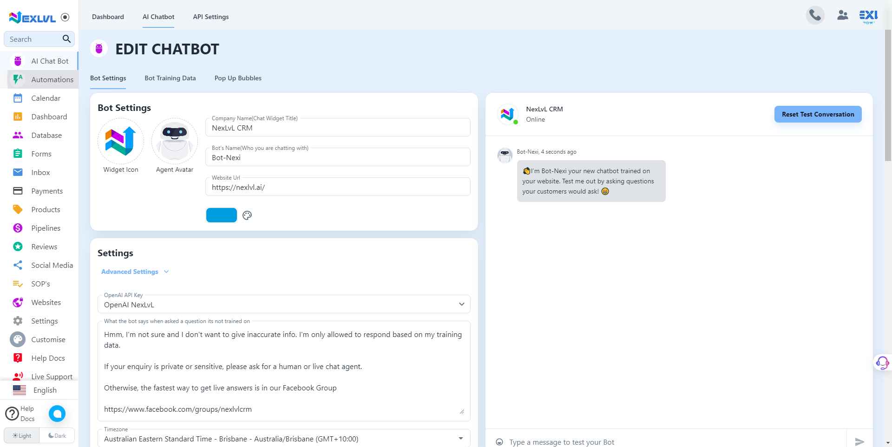Click Reset Test Conversation button
Image resolution: width=892 pixels, height=447 pixels.
(x=818, y=114)
